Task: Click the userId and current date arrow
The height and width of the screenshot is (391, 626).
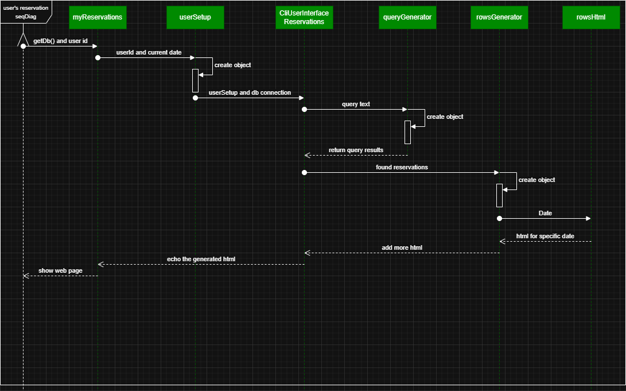Action: pos(149,52)
